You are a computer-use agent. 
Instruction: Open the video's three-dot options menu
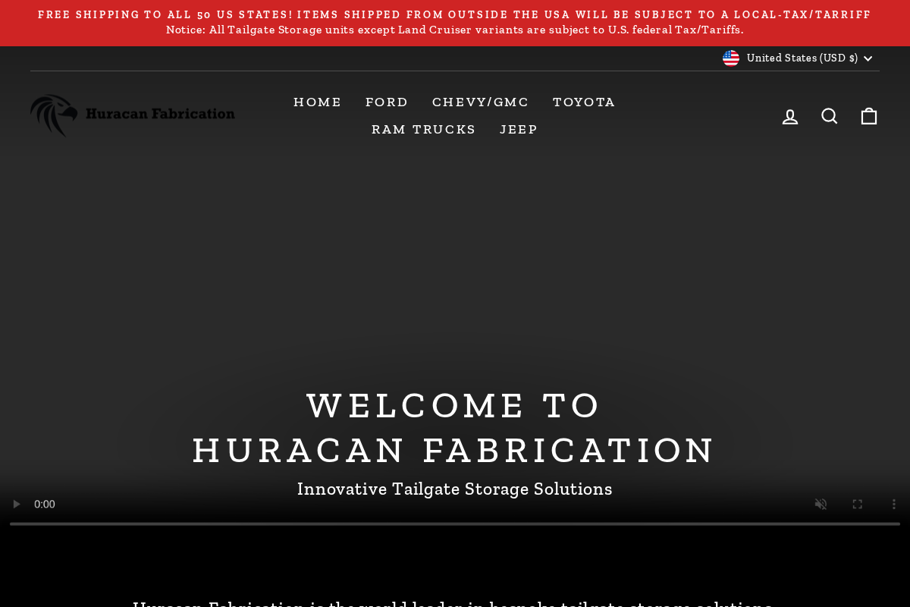point(893,504)
